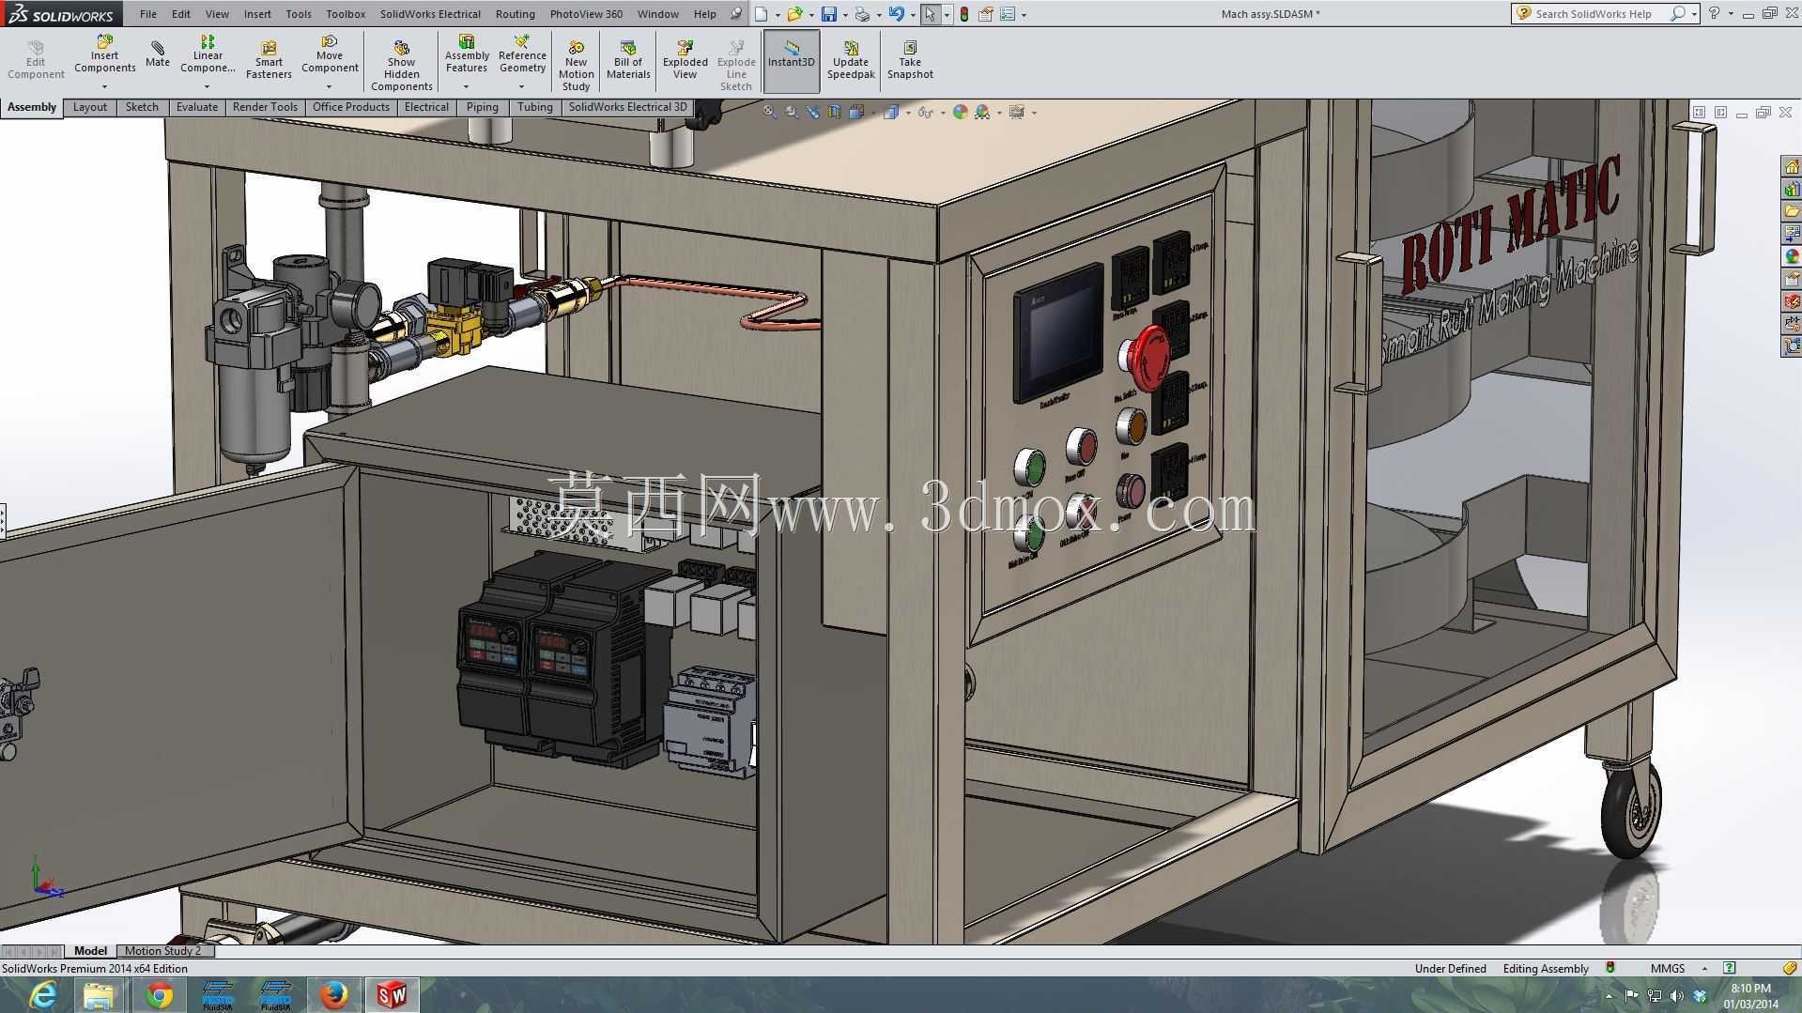Image resolution: width=1802 pixels, height=1013 pixels.
Task: Click the status bar tag icon
Action: (x=1789, y=969)
